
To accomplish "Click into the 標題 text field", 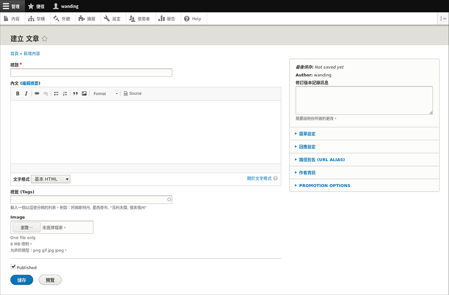I will click(91, 73).
